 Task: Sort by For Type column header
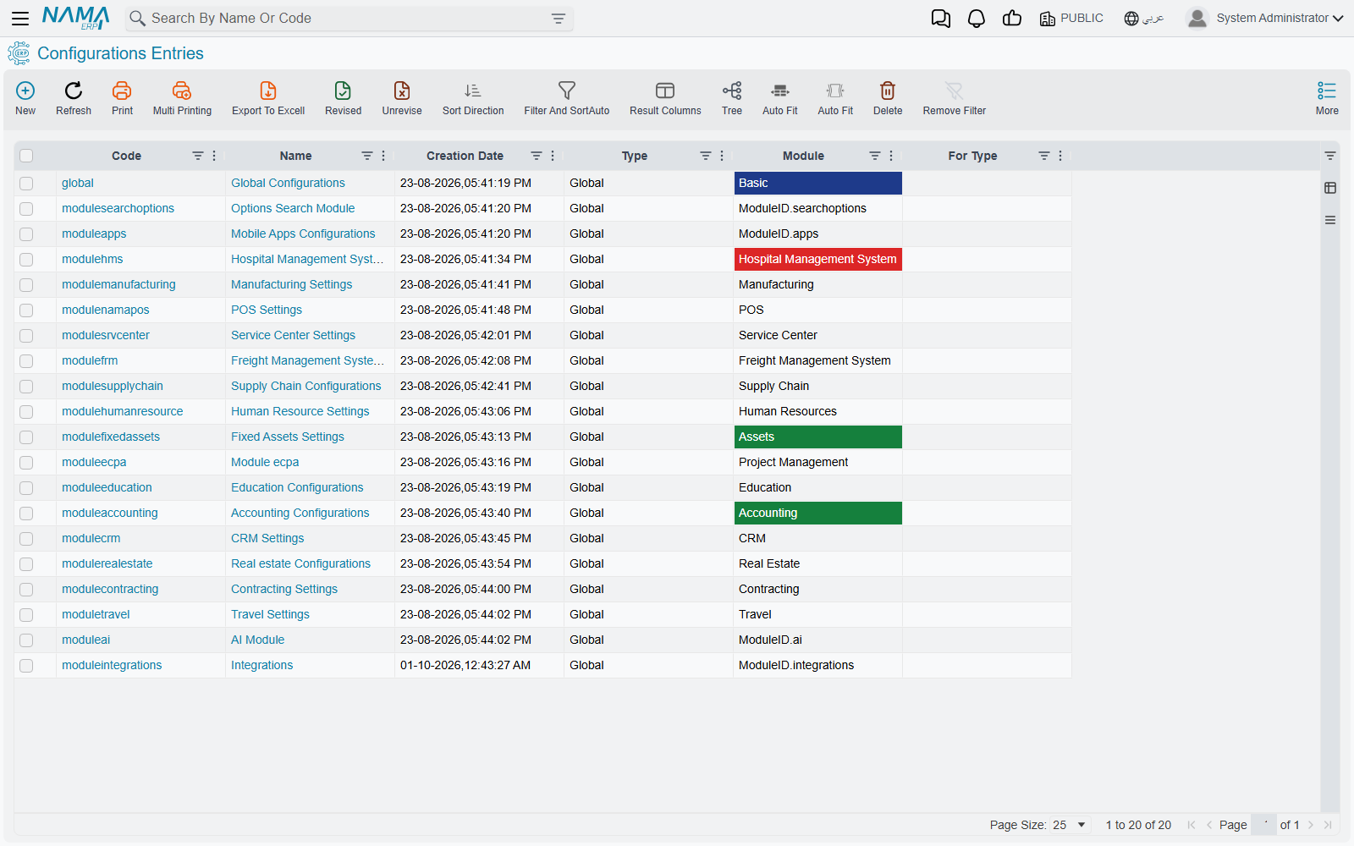[972, 156]
